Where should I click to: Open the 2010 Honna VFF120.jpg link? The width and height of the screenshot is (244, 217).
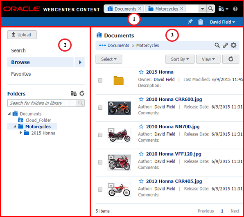[x=174, y=154]
